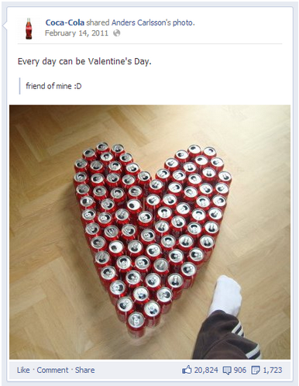Click the quoted "friend of mine :D" caption

[x=53, y=86]
